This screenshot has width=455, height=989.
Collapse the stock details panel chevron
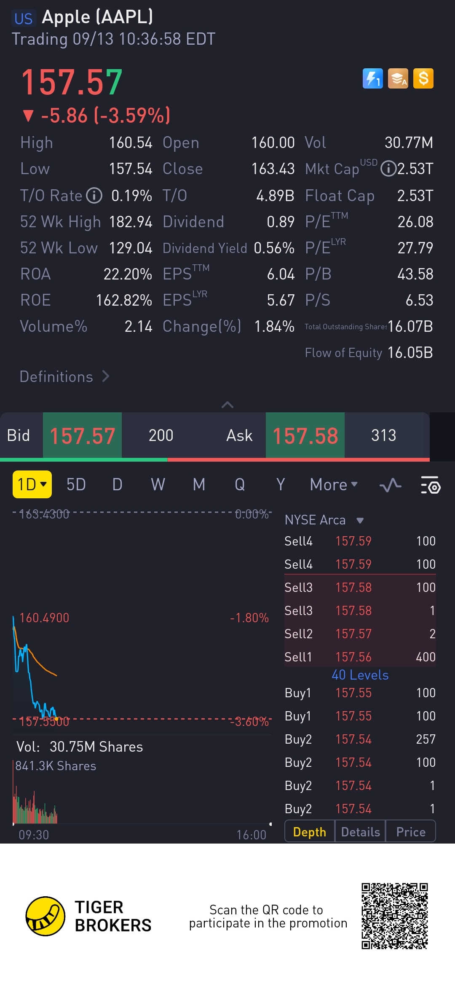click(227, 405)
